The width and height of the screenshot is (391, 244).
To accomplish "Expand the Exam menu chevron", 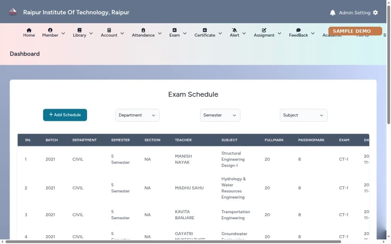I will (185, 33).
